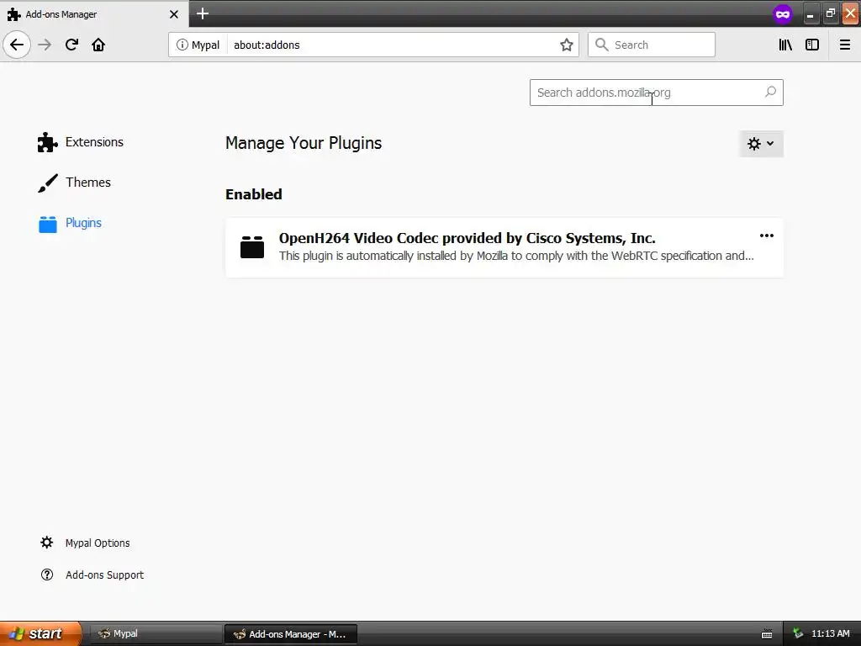Click the plugin description starting 'This plugin is automatically'
The image size is (861, 646).
[x=516, y=256]
